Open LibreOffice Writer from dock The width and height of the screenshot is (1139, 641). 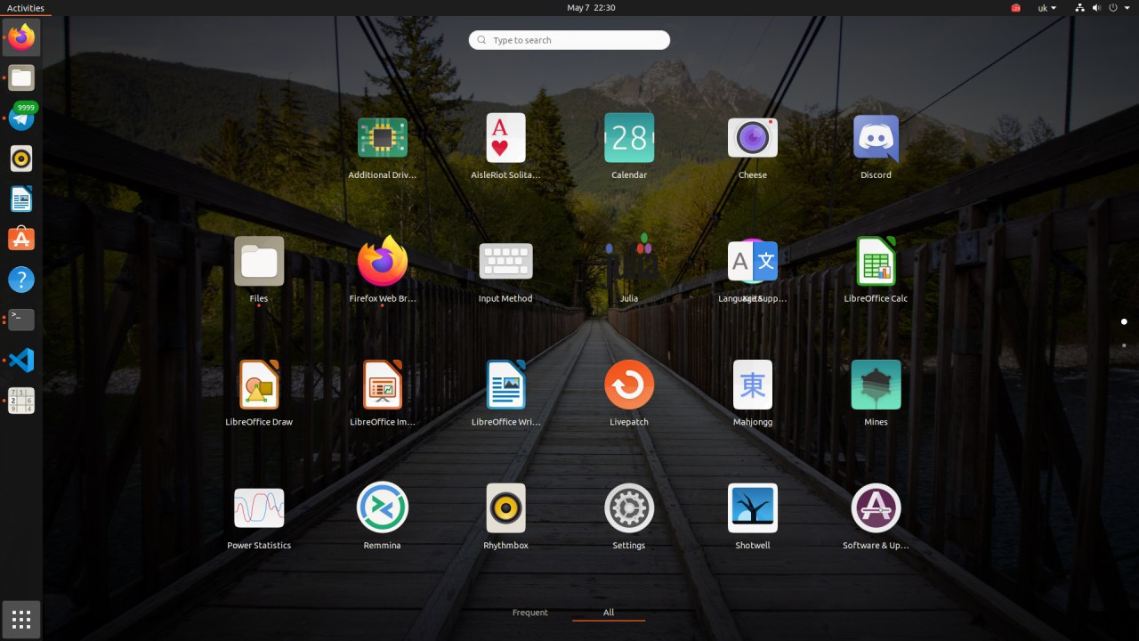click(21, 199)
